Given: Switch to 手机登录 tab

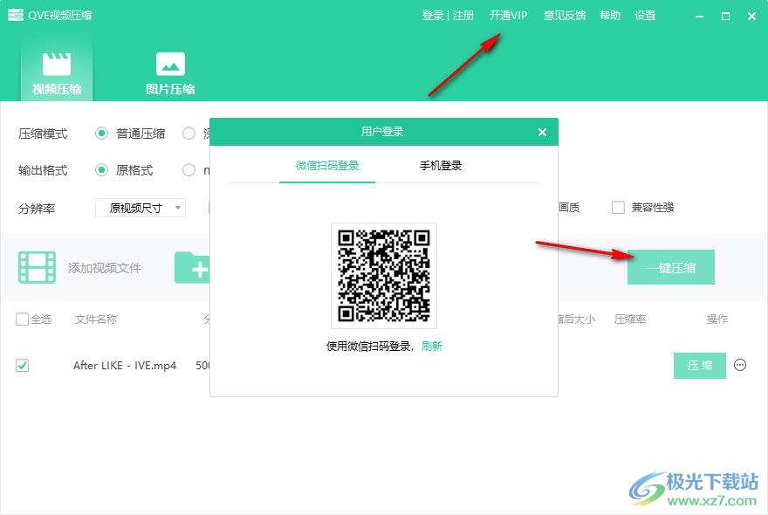Looking at the screenshot, I should pyautogui.click(x=441, y=166).
